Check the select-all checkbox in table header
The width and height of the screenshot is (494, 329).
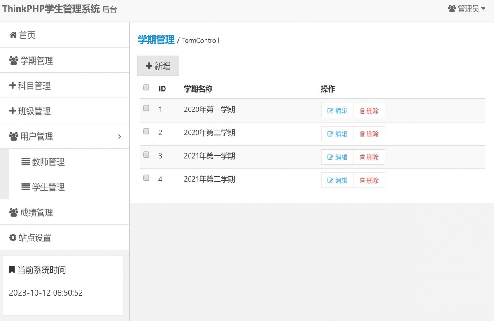tap(146, 87)
